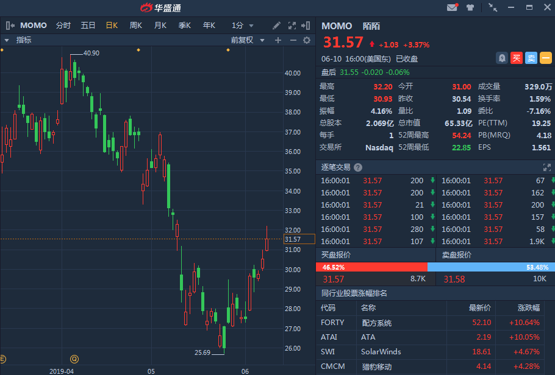Open the 前复权 adjustment dropdown

(x=248, y=40)
